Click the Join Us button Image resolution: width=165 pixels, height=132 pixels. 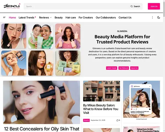click(x=154, y=6)
